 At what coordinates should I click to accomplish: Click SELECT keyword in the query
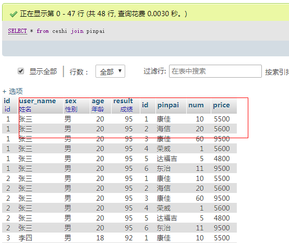tap(18, 31)
